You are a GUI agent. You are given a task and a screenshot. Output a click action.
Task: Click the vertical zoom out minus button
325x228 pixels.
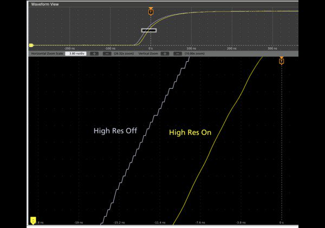pos(177,54)
